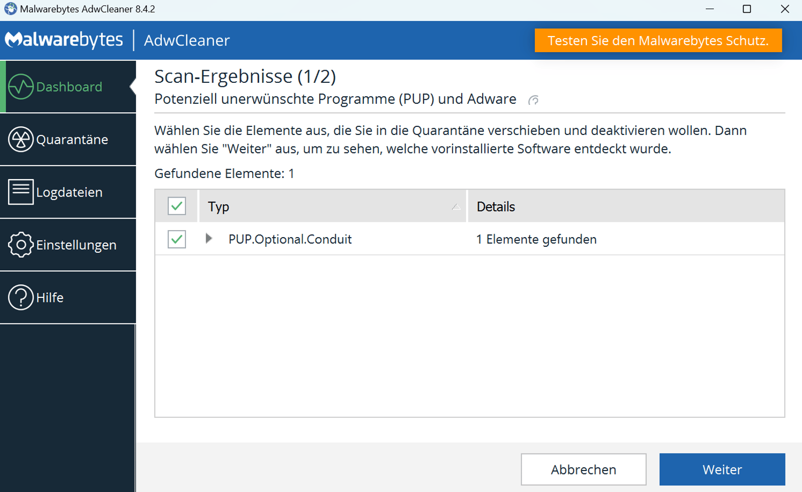Click the orange Malwarebytes Schutz banner
The image size is (802, 492).
pos(658,41)
